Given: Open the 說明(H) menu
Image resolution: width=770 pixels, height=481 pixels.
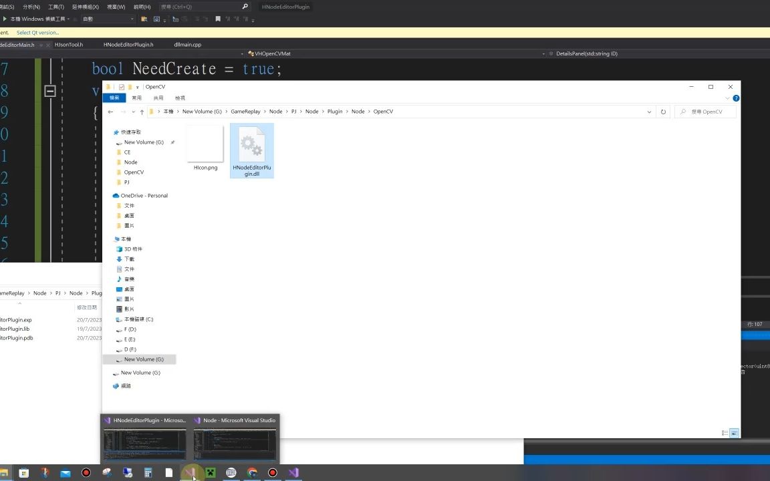Looking at the screenshot, I should pos(142,7).
